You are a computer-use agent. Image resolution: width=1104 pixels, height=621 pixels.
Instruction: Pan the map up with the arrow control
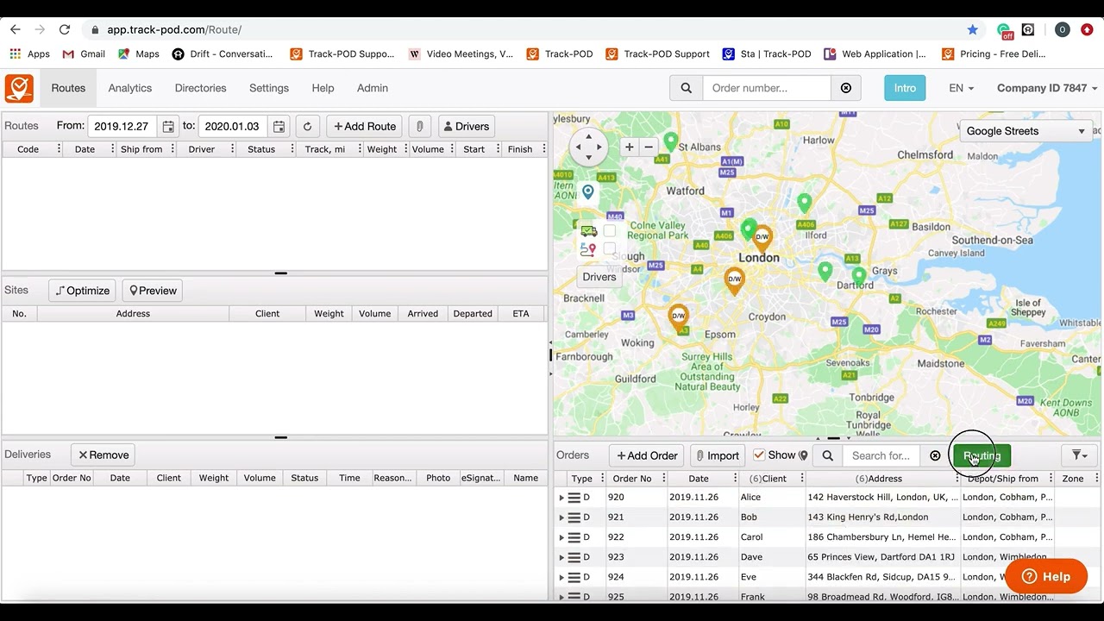point(589,136)
